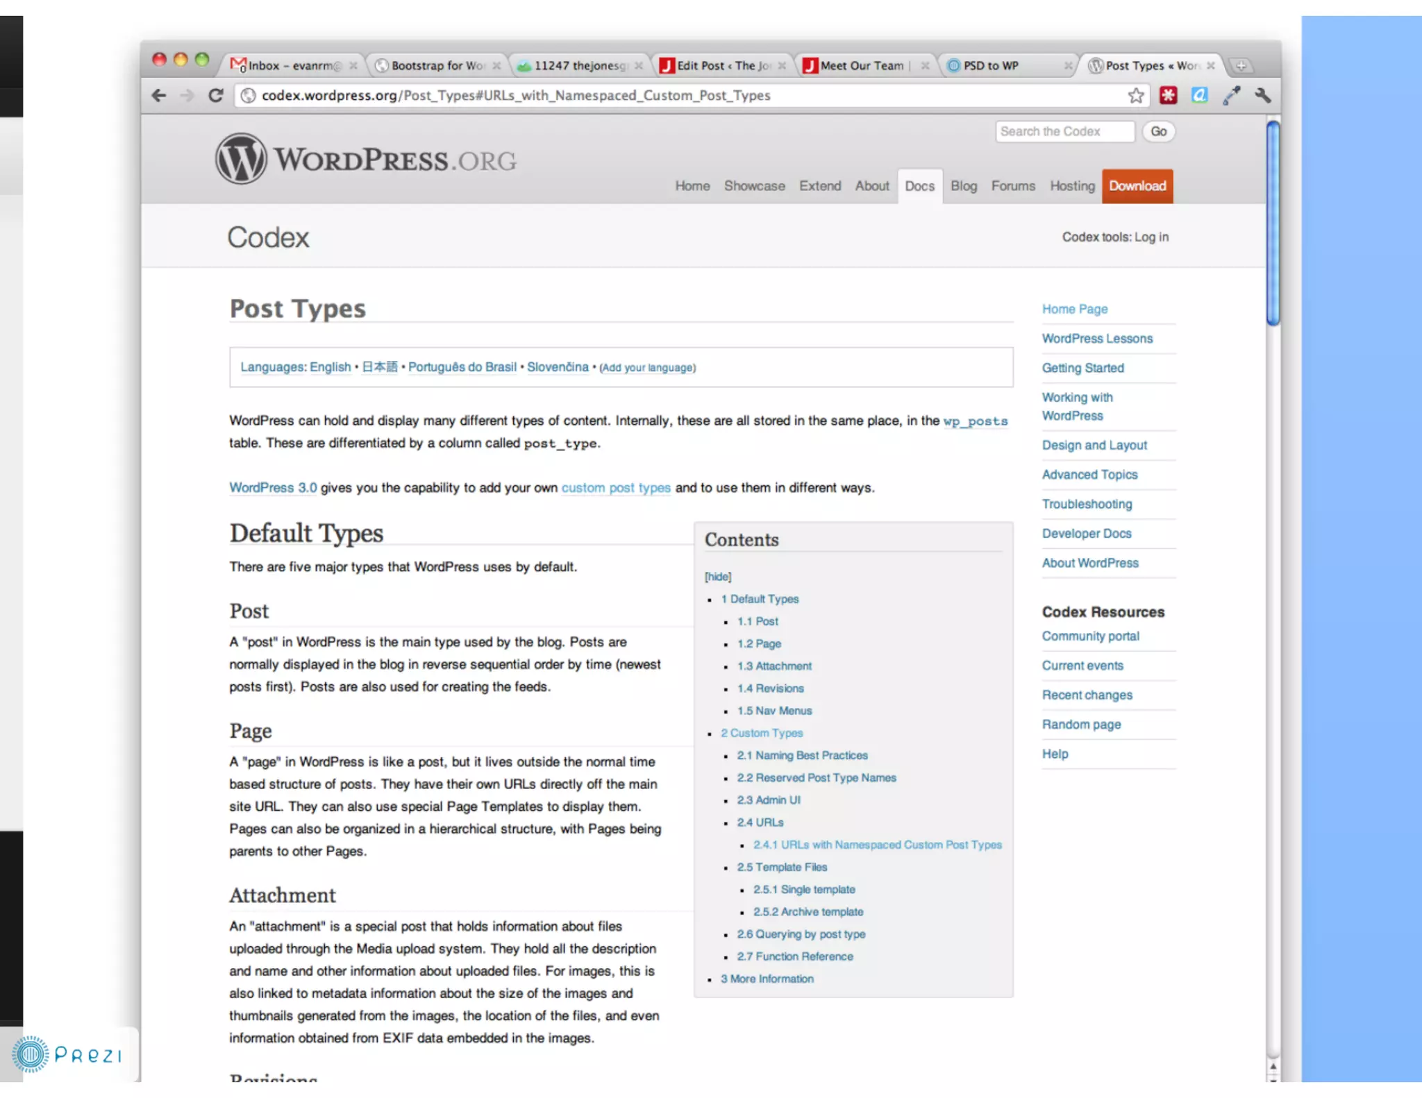The height and width of the screenshot is (1098, 1422).
Task: Click the Go search button
Action: coord(1158,131)
